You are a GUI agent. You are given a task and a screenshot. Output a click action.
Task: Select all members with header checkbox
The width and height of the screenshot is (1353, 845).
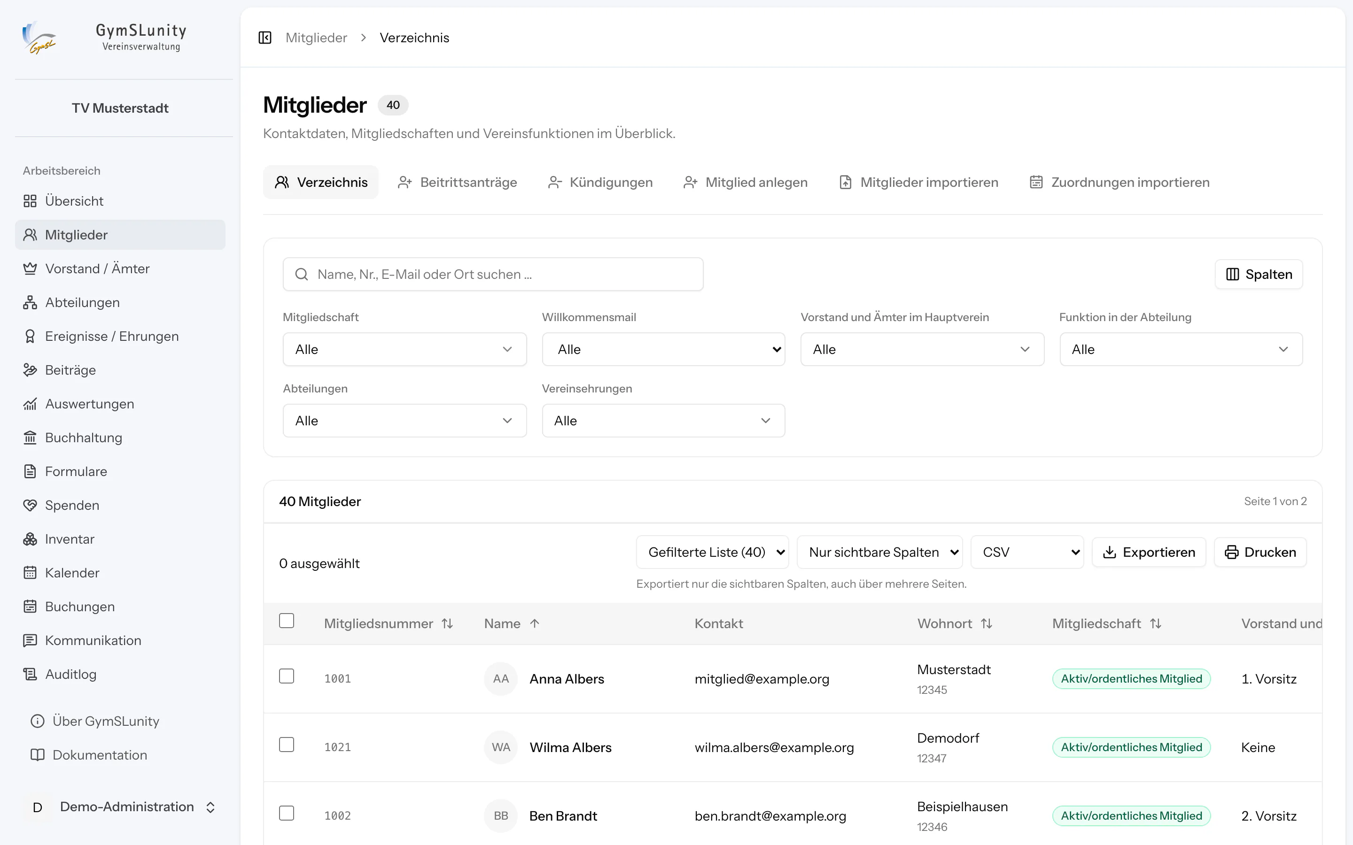click(286, 621)
